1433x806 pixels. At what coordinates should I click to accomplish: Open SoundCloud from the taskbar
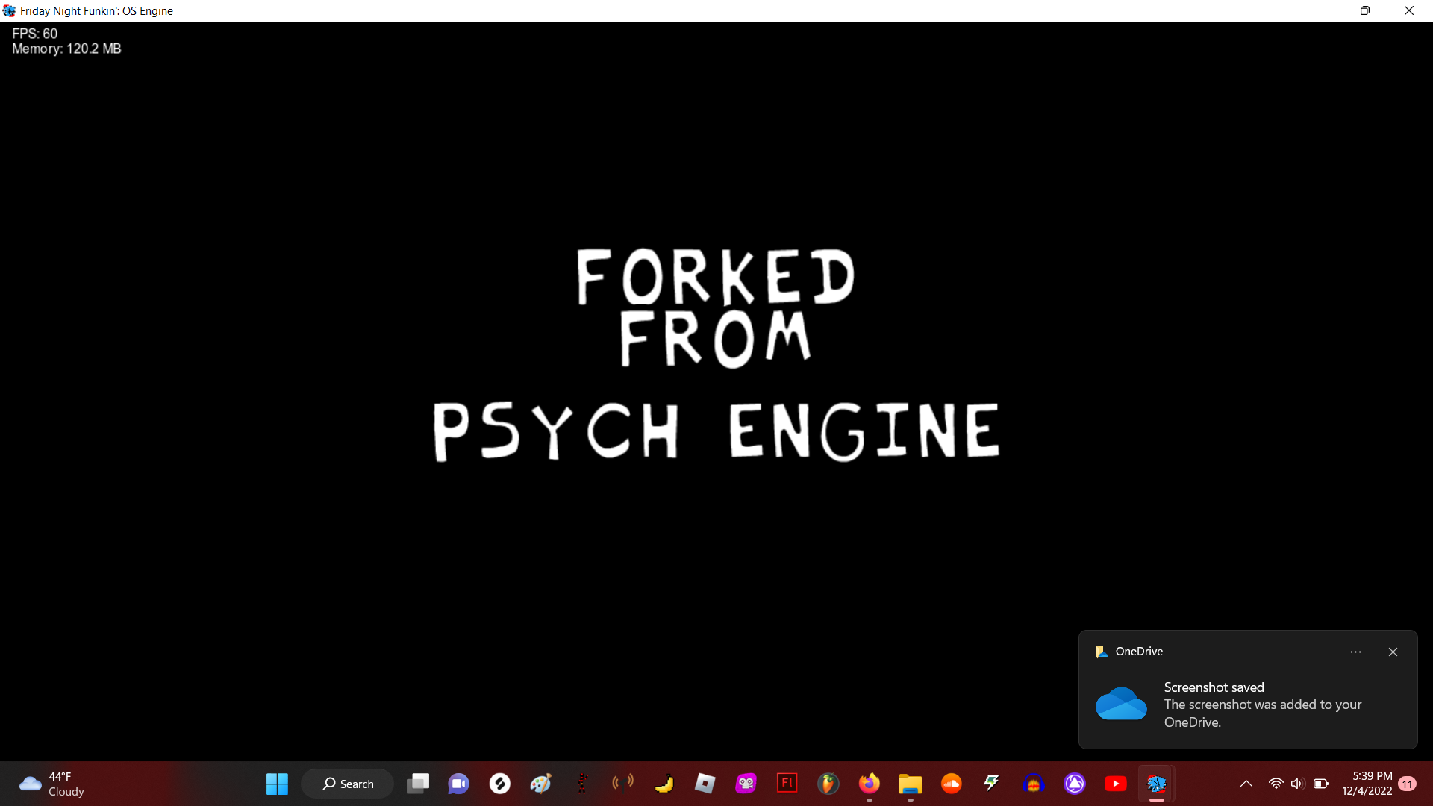(952, 784)
